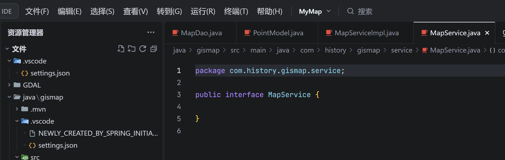Click the first 'gismap' breadcrumb
The width and height of the screenshot is (505, 160).
click(x=208, y=50)
